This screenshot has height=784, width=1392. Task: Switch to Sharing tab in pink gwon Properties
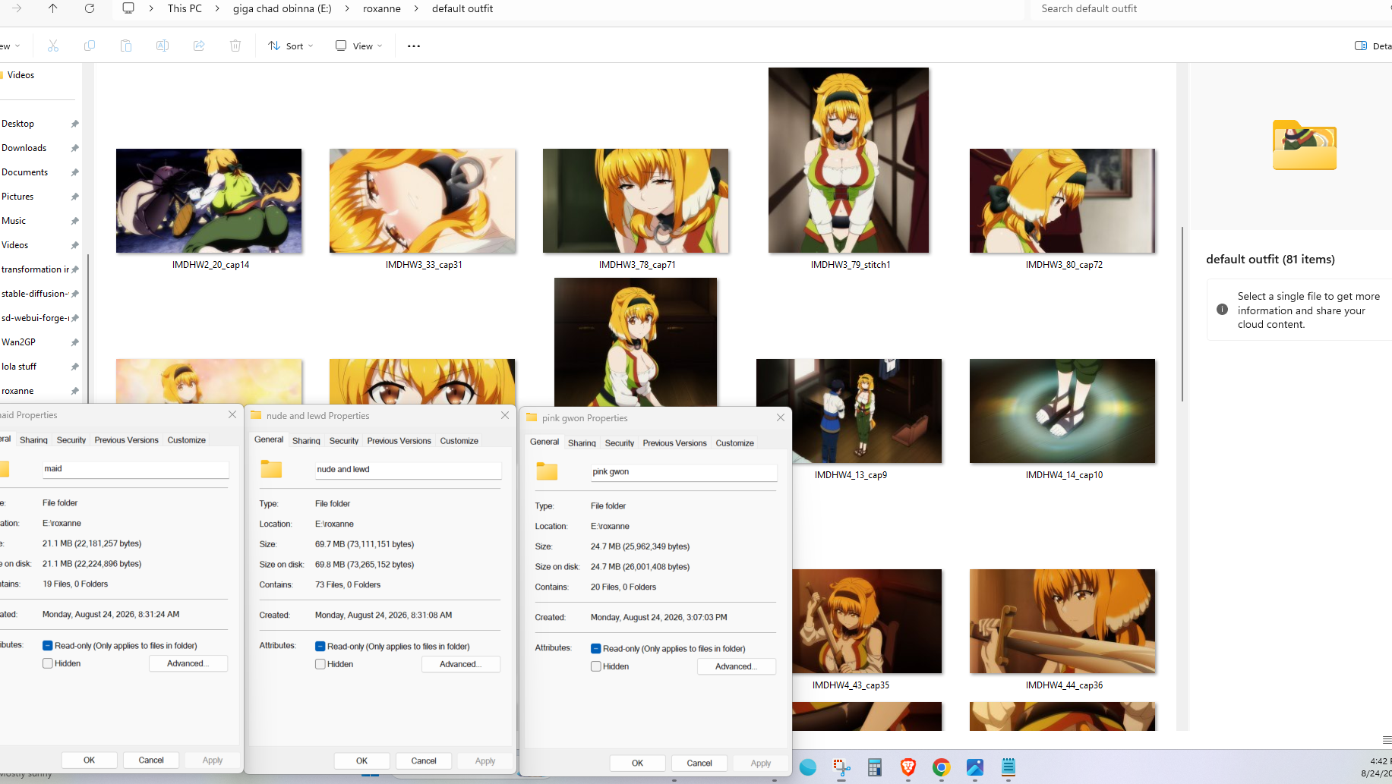click(582, 443)
